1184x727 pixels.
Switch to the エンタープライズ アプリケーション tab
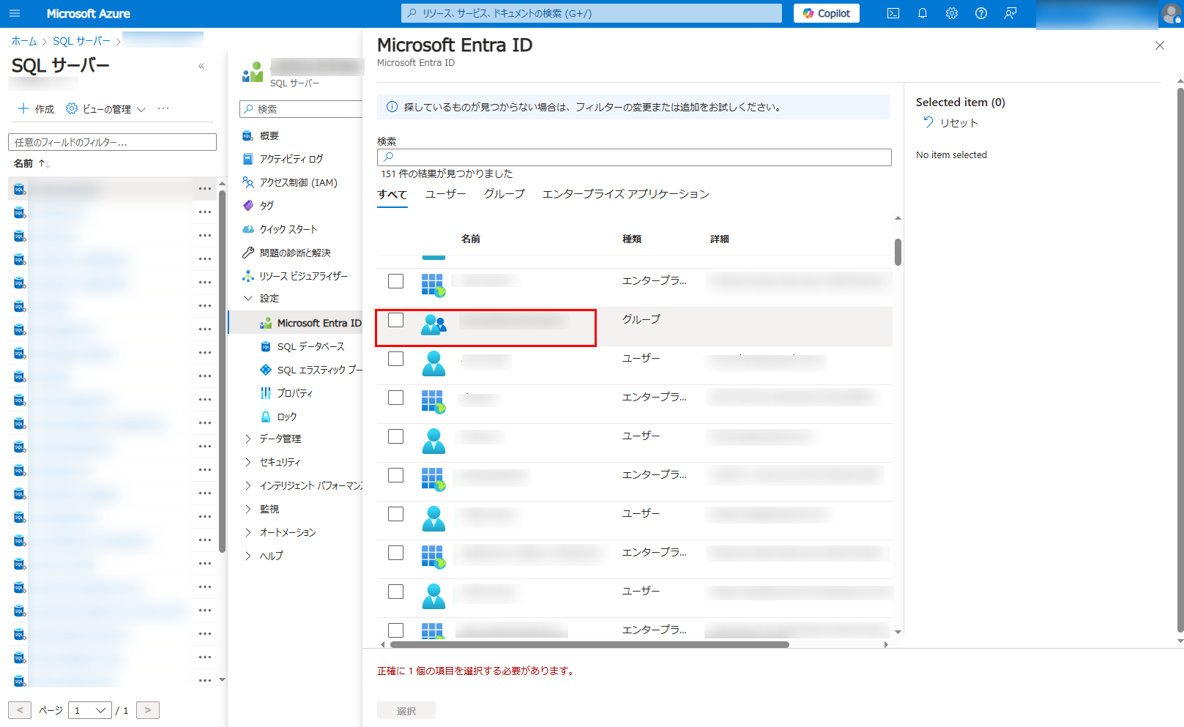(625, 194)
